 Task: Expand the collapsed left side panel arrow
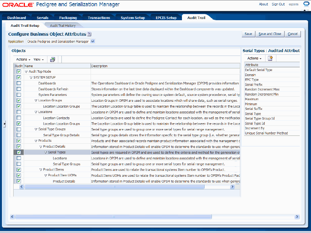pos(4,124)
